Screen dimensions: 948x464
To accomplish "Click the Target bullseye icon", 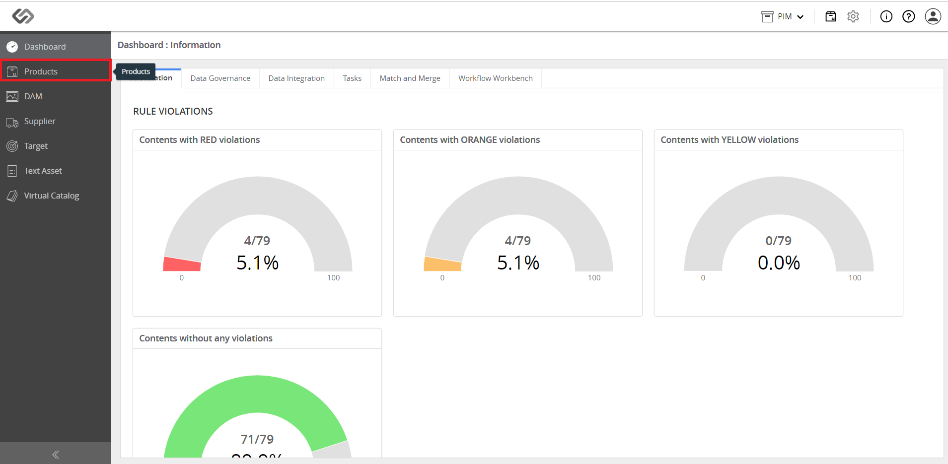I will pyautogui.click(x=12, y=146).
